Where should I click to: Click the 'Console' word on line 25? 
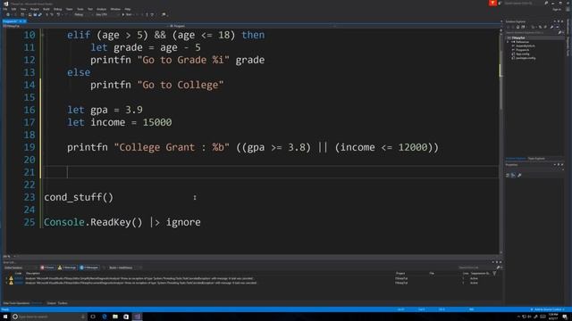tap(64, 222)
